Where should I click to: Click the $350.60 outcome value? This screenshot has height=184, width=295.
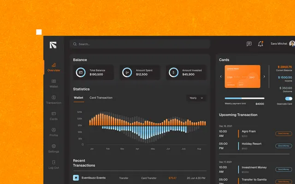point(286,88)
